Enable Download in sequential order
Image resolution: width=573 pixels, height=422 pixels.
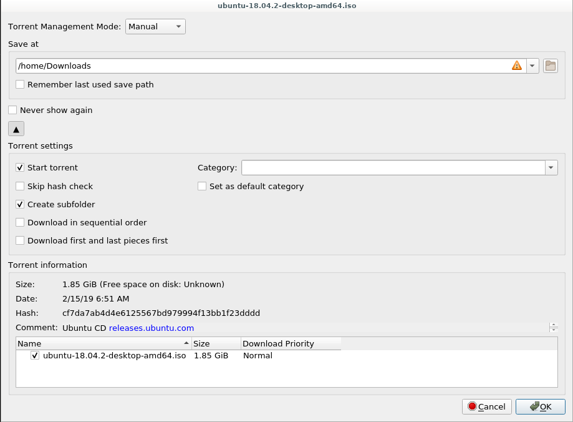tap(20, 222)
